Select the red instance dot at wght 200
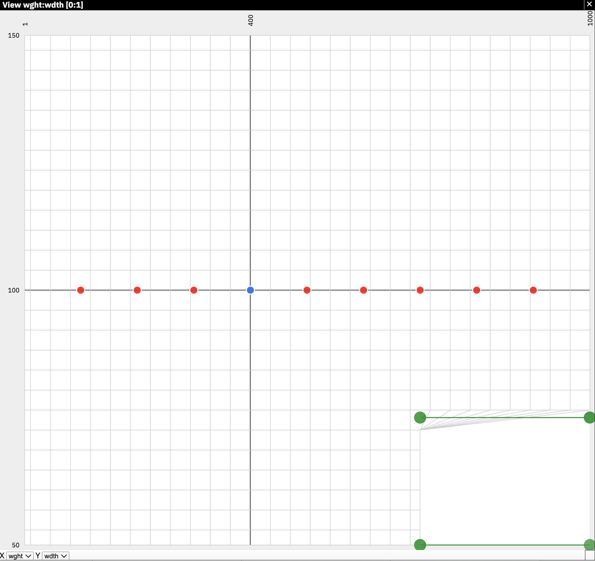This screenshot has height=561, width=595. (137, 290)
